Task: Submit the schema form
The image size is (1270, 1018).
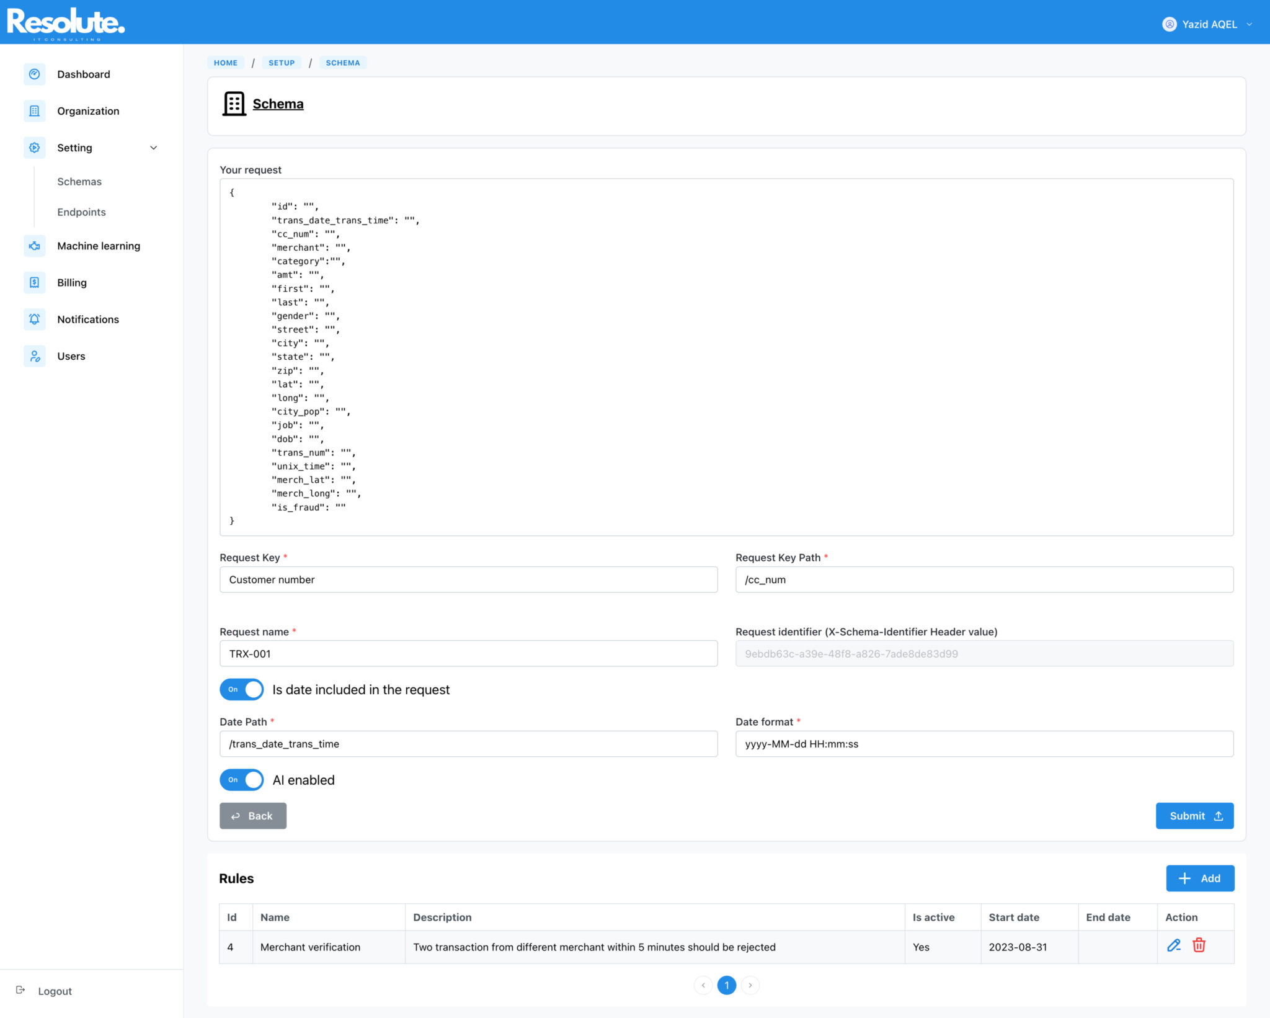Action: click(x=1194, y=816)
